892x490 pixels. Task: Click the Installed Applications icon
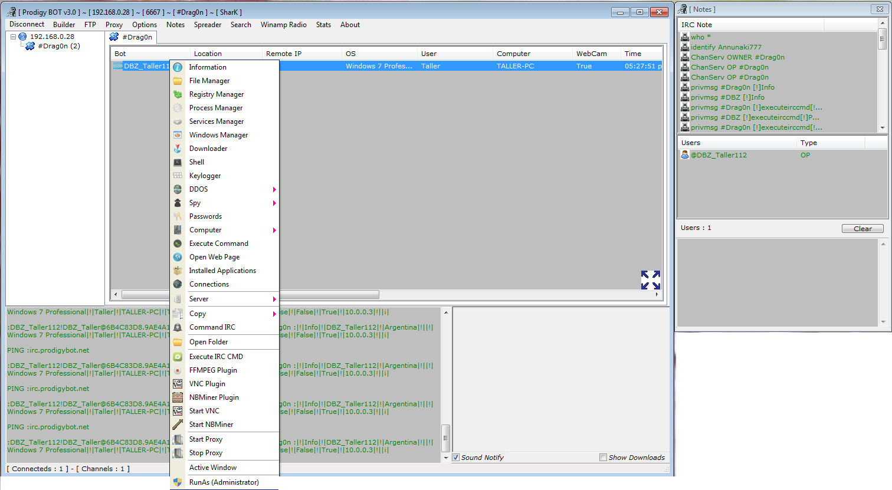(178, 271)
